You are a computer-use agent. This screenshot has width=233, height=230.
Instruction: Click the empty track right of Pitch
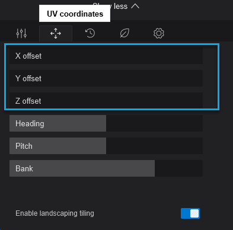click(154, 146)
